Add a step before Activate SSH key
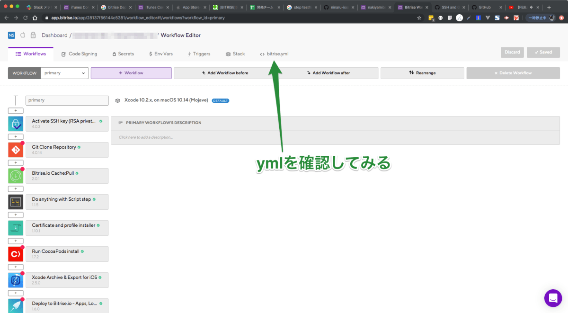The image size is (568, 313). click(16, 110)
